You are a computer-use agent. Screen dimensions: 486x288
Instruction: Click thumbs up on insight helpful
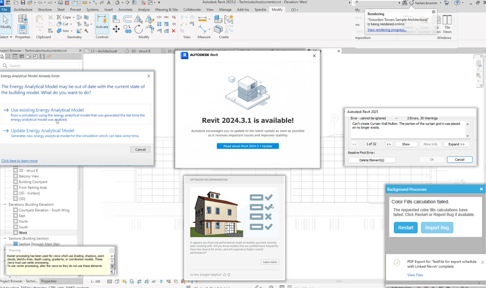224,275
